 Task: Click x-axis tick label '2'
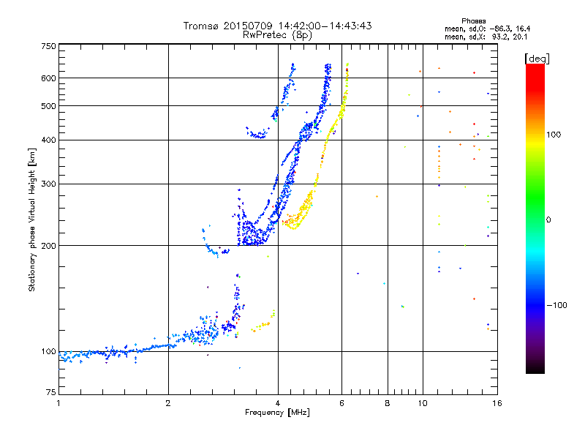click(x=168, y=403)
